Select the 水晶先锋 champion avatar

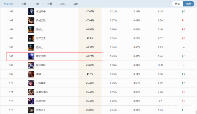point(31,101)
